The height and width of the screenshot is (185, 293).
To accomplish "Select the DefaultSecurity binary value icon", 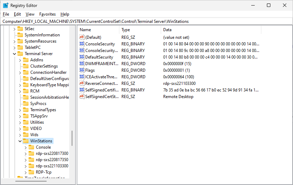I will pos(82,57).
